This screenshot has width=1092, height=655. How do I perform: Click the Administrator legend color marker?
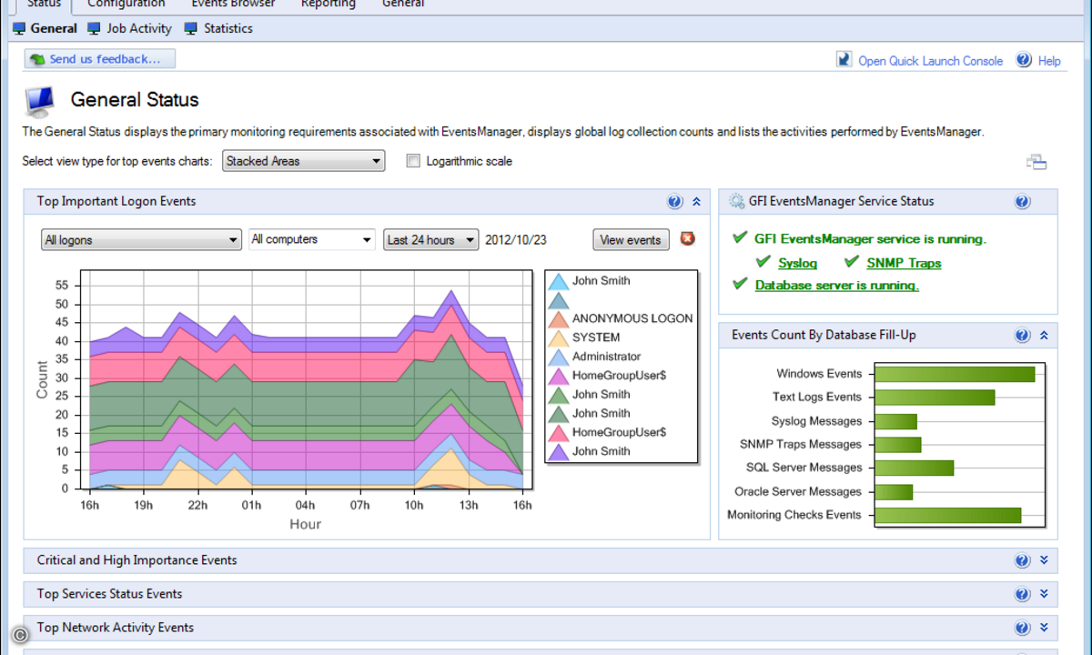pos(559,358)
